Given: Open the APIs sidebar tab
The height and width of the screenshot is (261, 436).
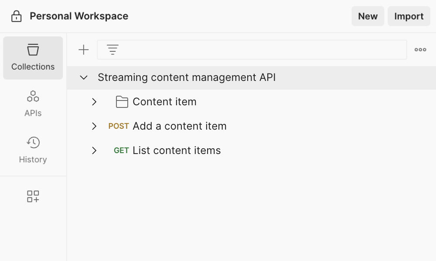Looking at the screenshot, I should 33,104.
